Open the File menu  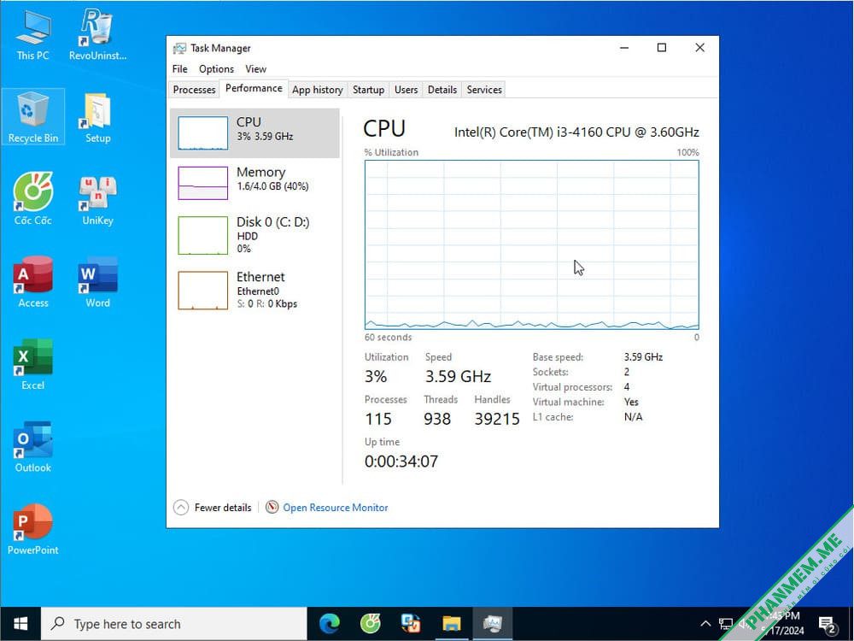coord(179,68)
